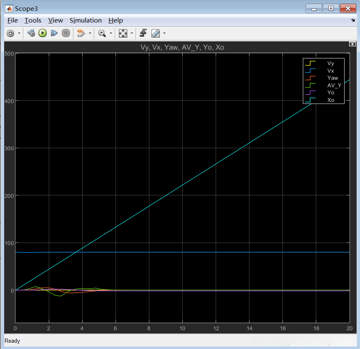Open the Tools menu

point(33,20)
